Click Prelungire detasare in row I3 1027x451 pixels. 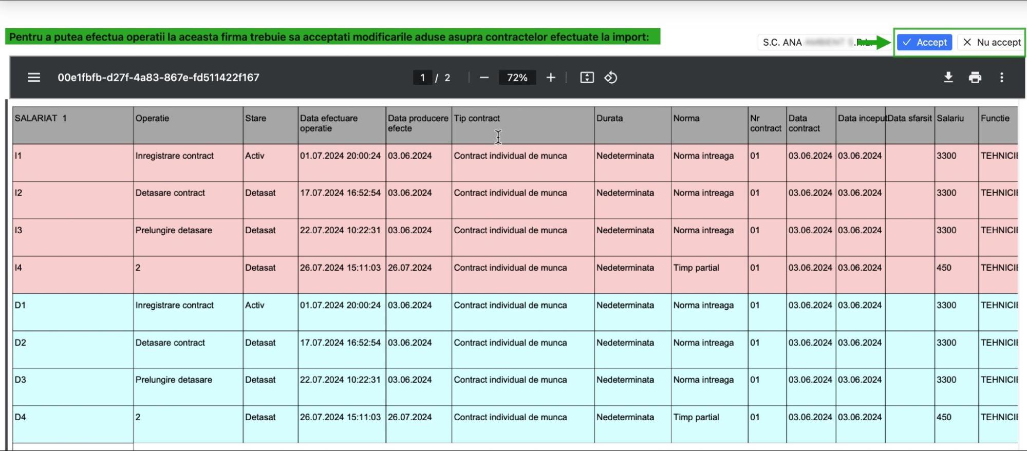pyautogui.click(x=174, y=231)
